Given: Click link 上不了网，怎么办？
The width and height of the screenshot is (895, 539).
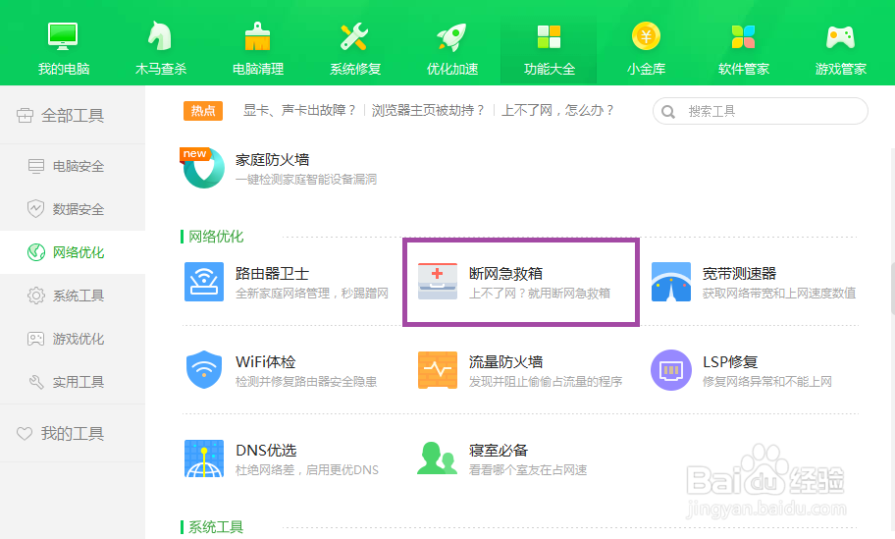Looking at the screenshot, I should pos(558,110).
